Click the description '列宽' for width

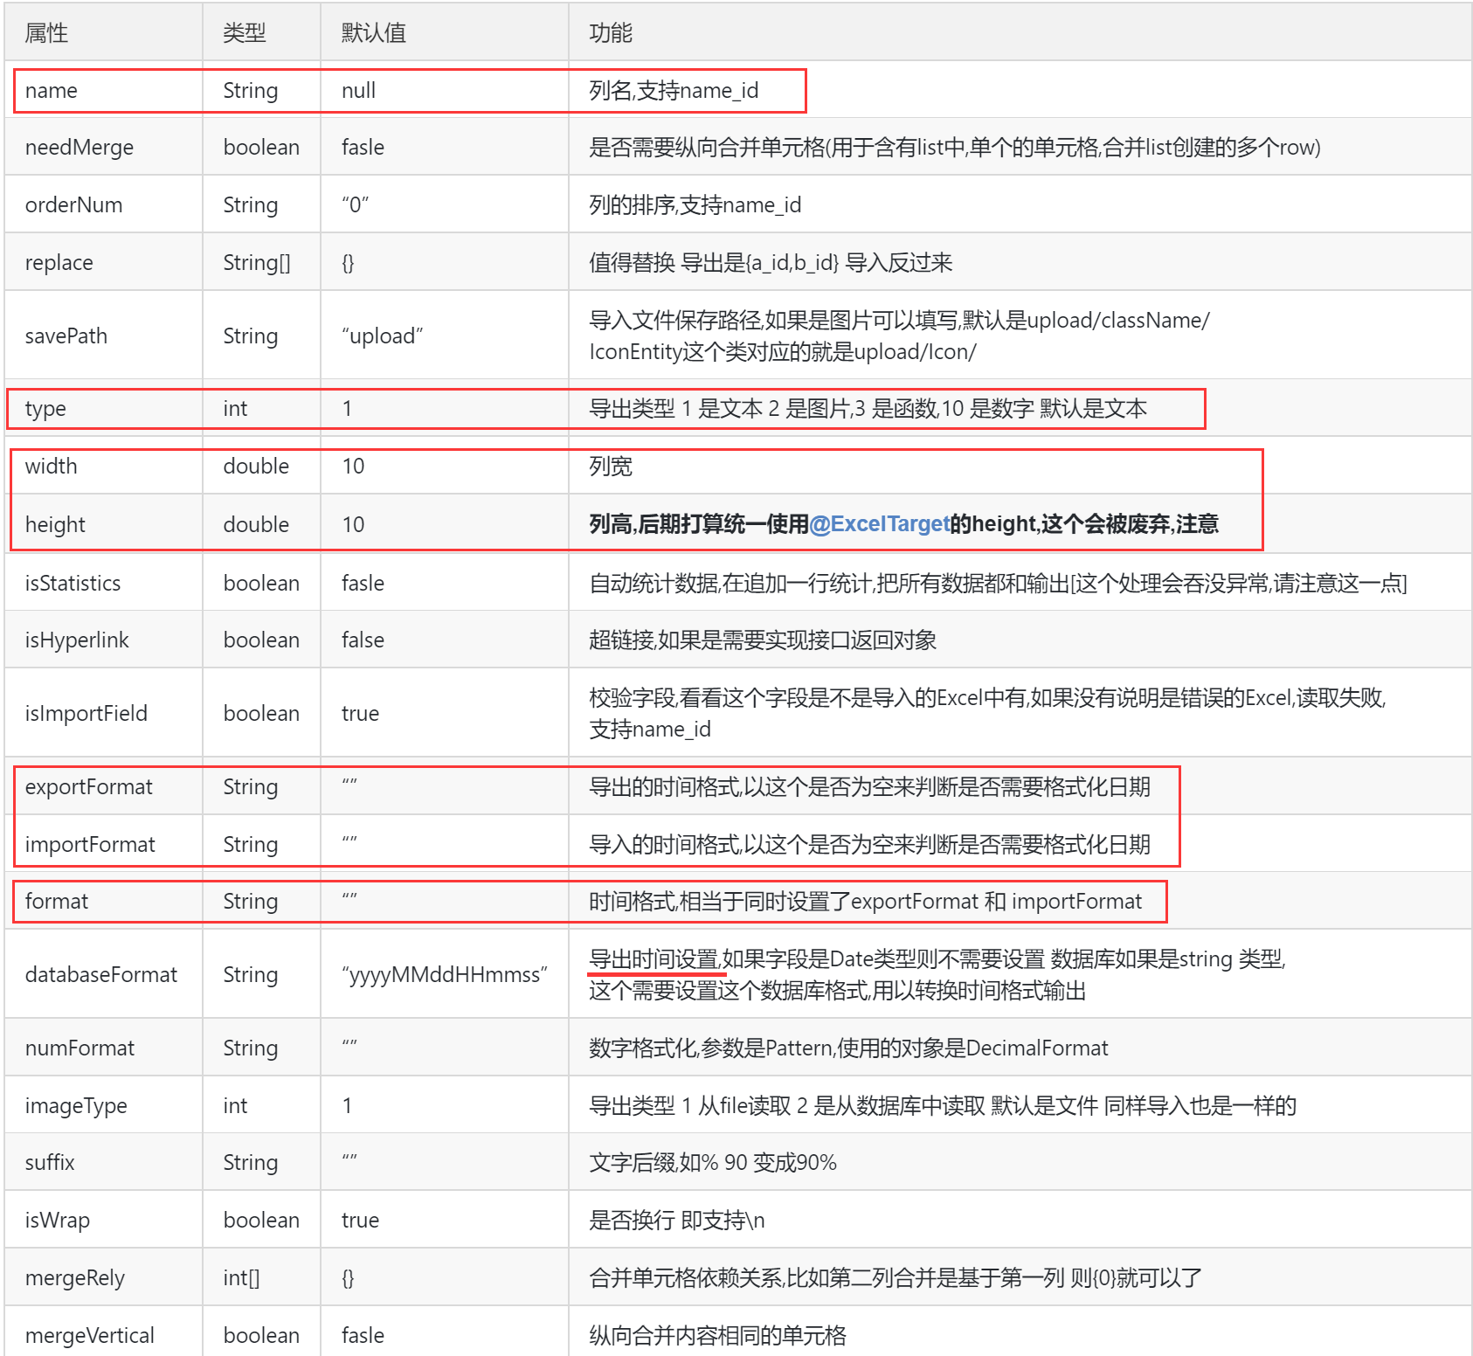click(x=611, y=466)
